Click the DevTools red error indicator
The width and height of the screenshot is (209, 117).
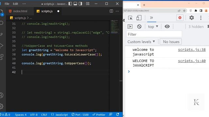point(180,18)
